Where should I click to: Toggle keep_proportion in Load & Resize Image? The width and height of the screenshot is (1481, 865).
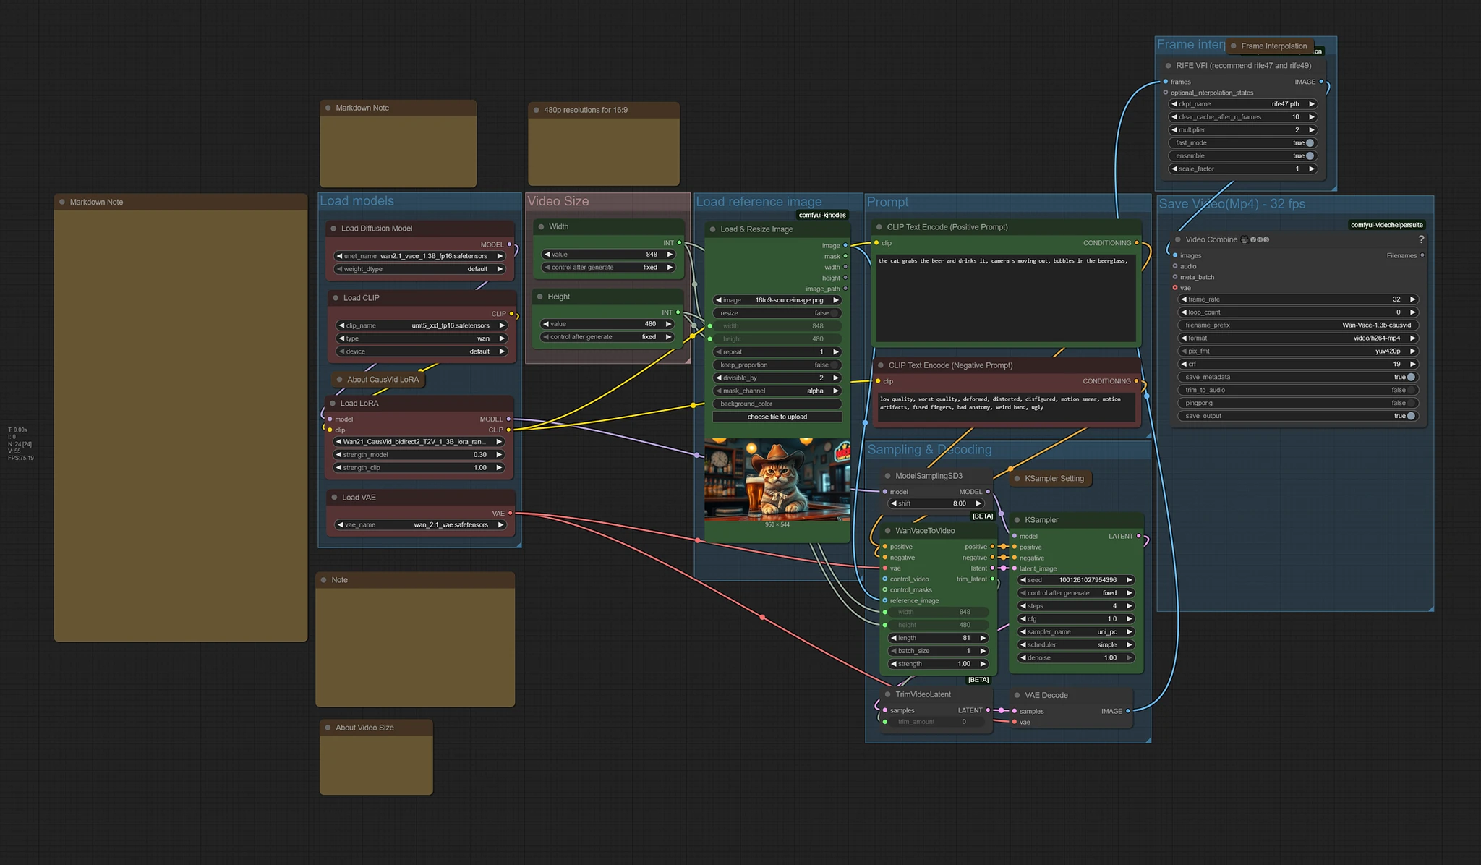point(834,365)
